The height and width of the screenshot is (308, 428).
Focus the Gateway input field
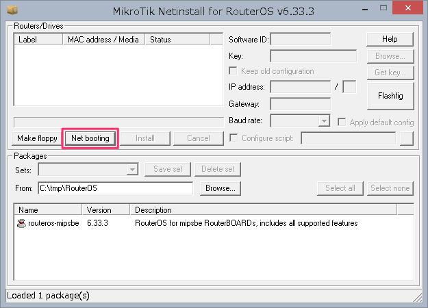click(x=300, y=104)
